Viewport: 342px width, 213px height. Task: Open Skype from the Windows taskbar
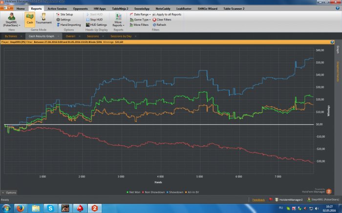tap(51, 208)
